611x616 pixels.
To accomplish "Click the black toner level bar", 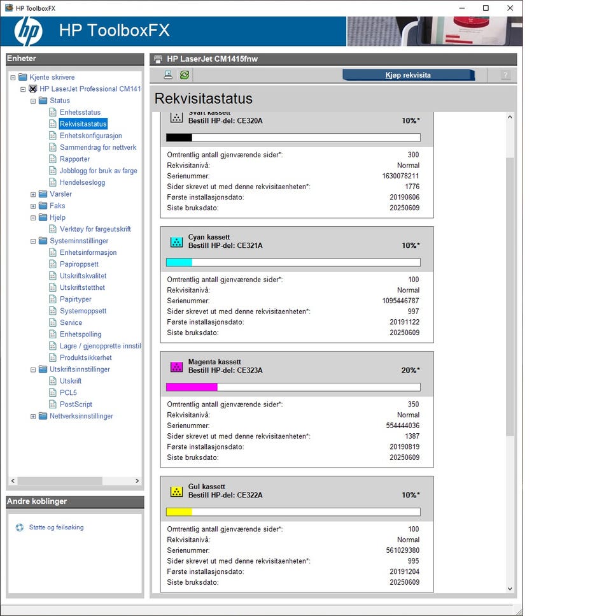I will 293,138.
